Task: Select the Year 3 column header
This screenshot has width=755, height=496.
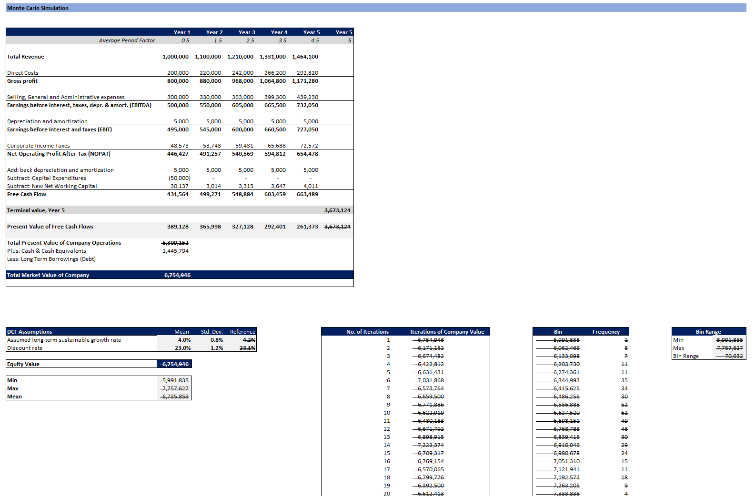Action: click(x=247, y=32)
